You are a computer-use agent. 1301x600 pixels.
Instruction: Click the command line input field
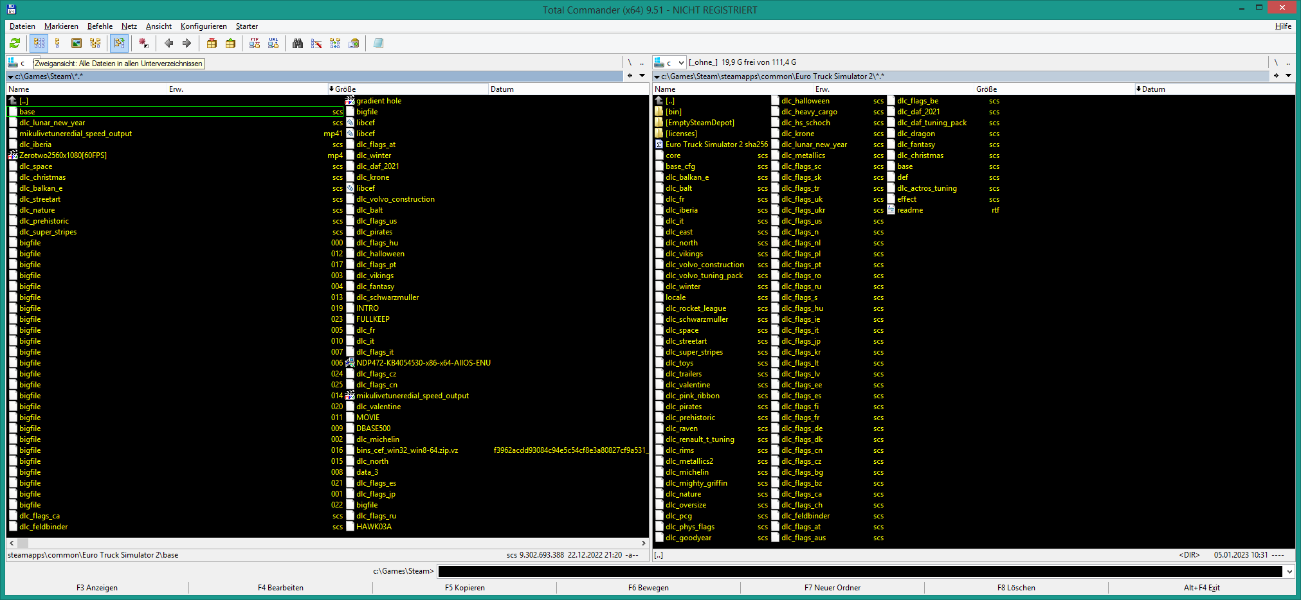click(x=860, y=571)
